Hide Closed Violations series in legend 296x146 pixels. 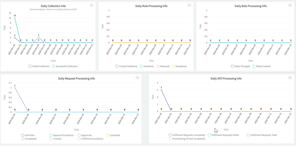tap(126, 66)
